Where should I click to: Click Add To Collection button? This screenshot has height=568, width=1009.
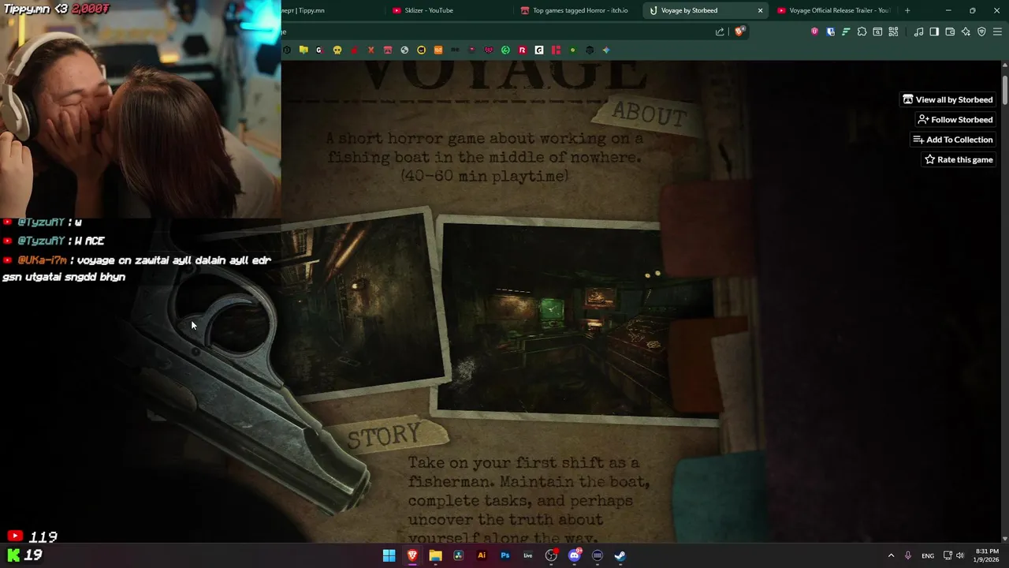click(x=952, y=140)
